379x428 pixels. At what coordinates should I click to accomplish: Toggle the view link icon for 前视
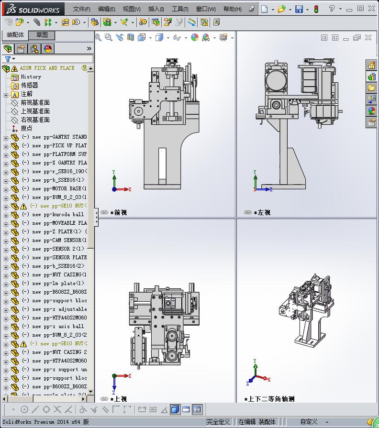coord(104,212)
